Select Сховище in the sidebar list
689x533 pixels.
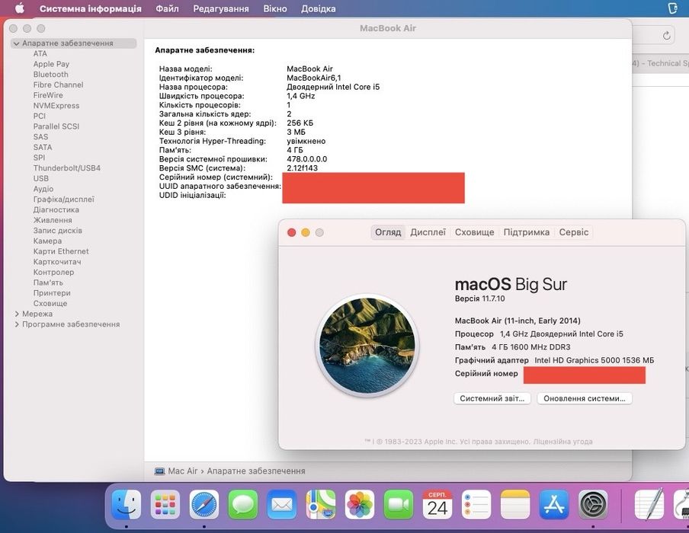click(x=50, y=303)
